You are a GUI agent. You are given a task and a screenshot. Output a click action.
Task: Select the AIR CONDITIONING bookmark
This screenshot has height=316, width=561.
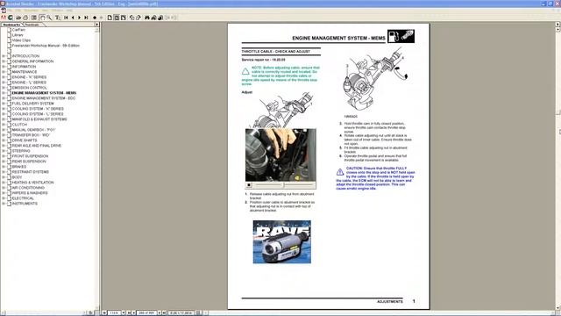click(x=28, y=188)
